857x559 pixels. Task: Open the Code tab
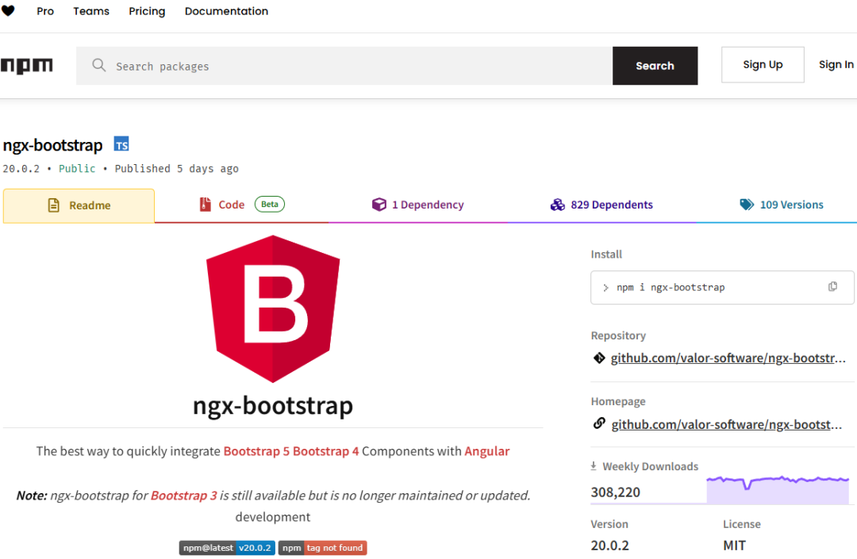[241, 205]
